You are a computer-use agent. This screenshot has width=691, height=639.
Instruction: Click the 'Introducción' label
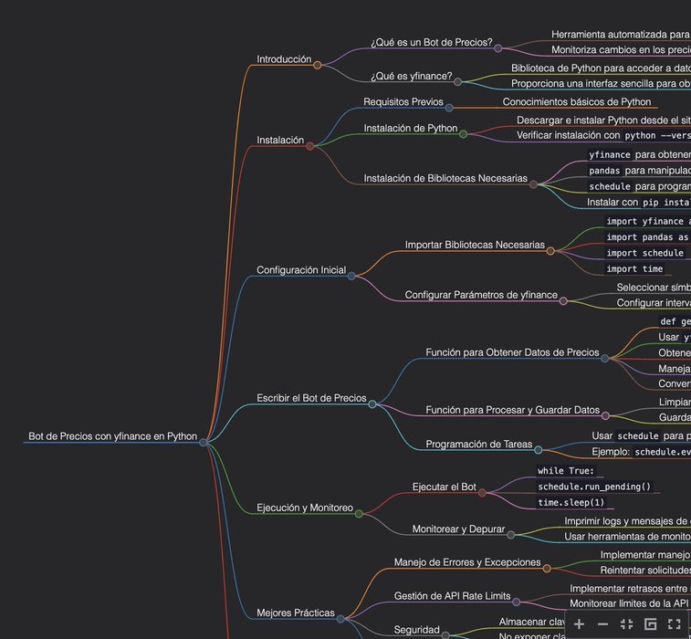(284, 59)
